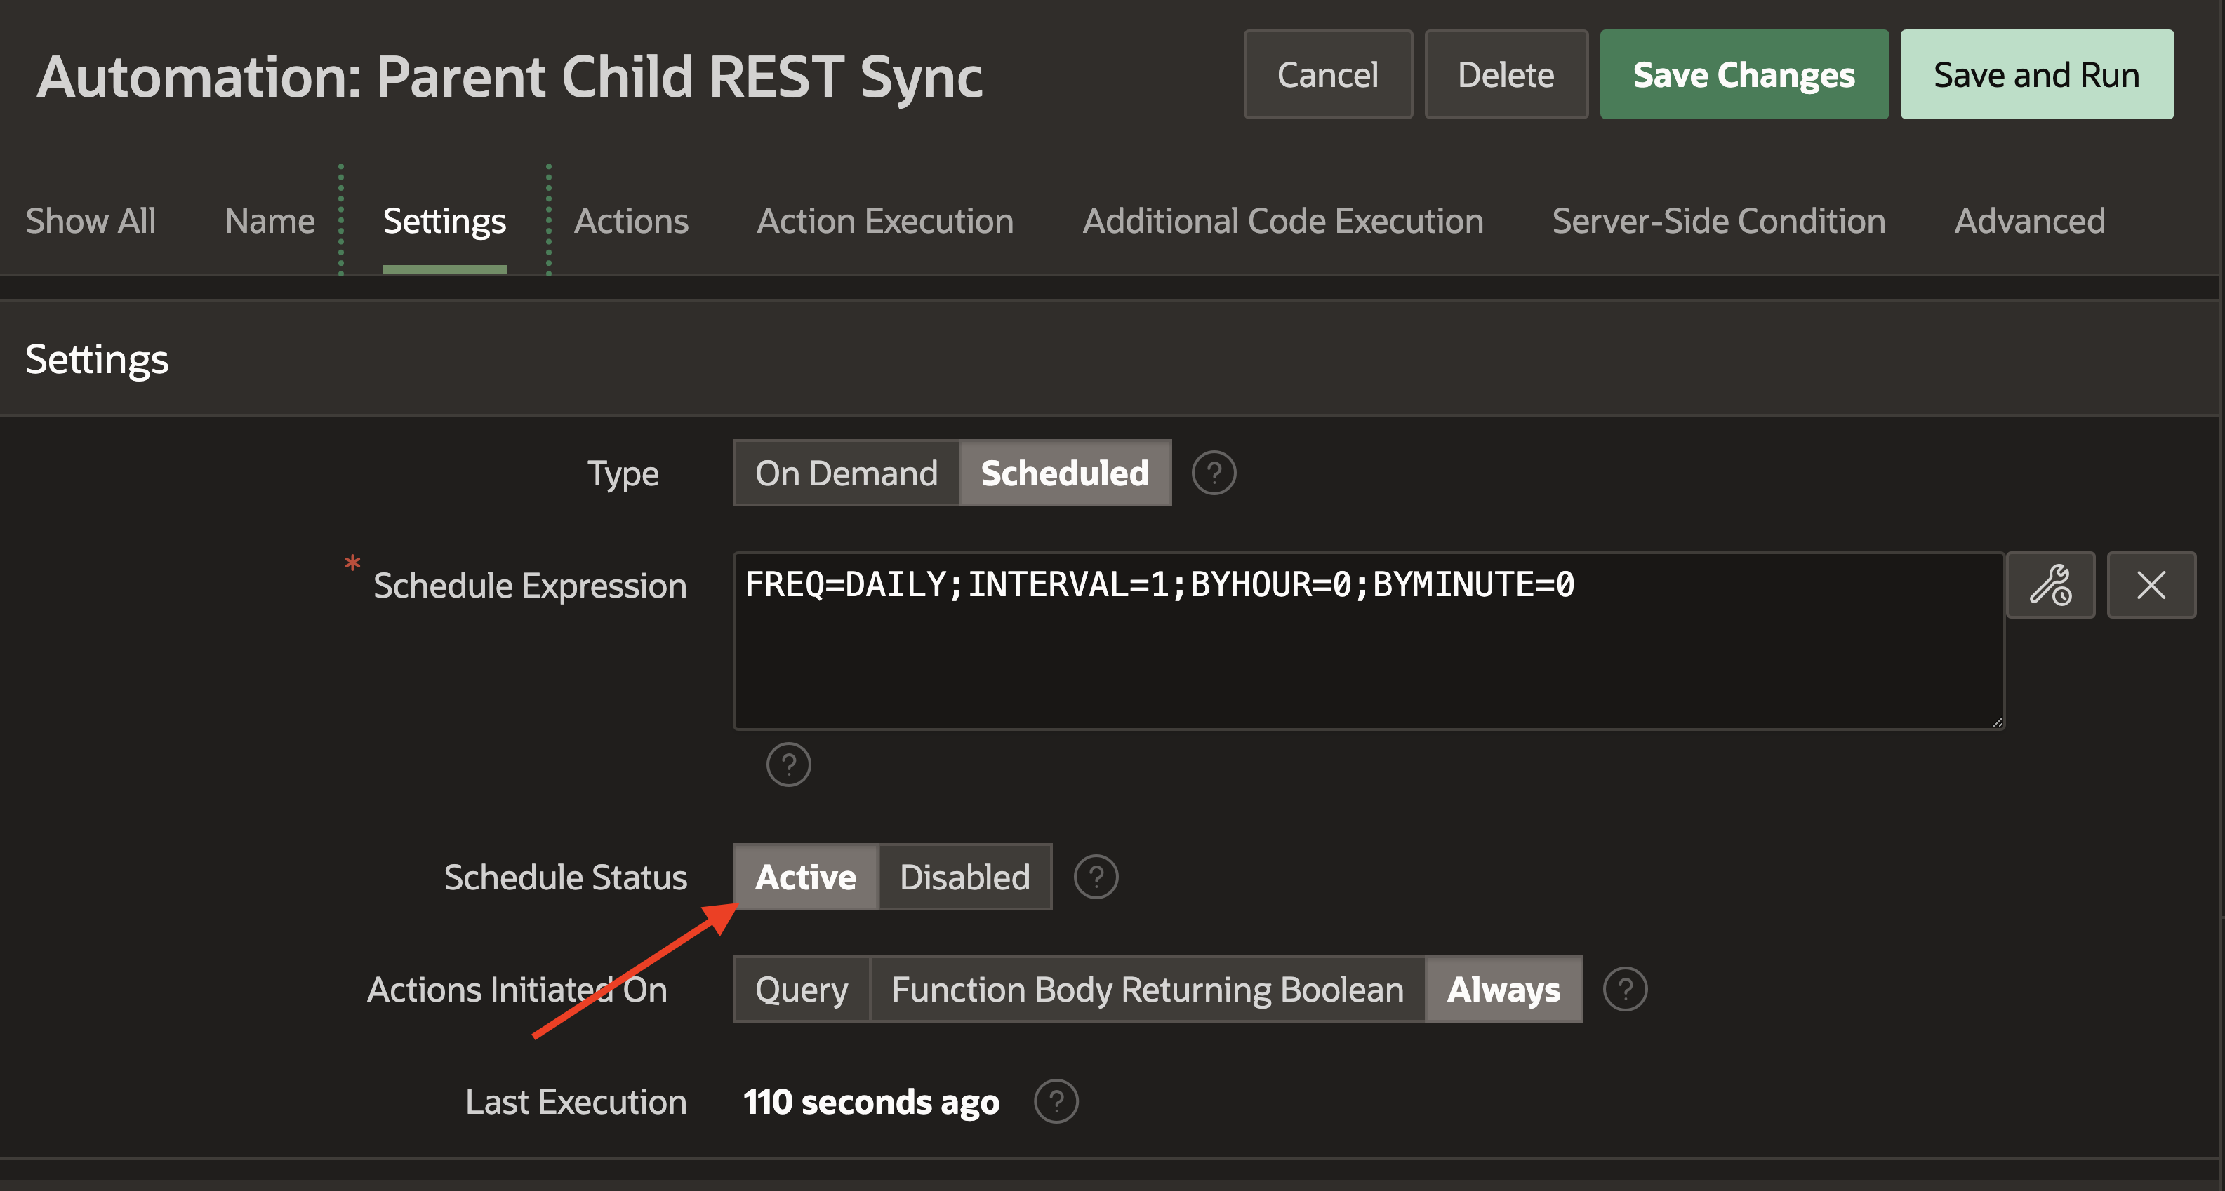Go to the Show All tab
Screen dimensions: 2225x1191
click(91, 221)
